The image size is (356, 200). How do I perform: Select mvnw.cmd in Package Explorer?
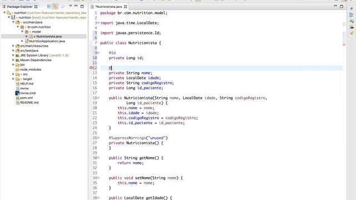tap(28, 93)
